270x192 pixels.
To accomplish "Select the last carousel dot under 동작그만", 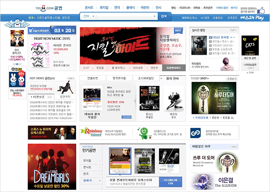I will click(21, 64).
